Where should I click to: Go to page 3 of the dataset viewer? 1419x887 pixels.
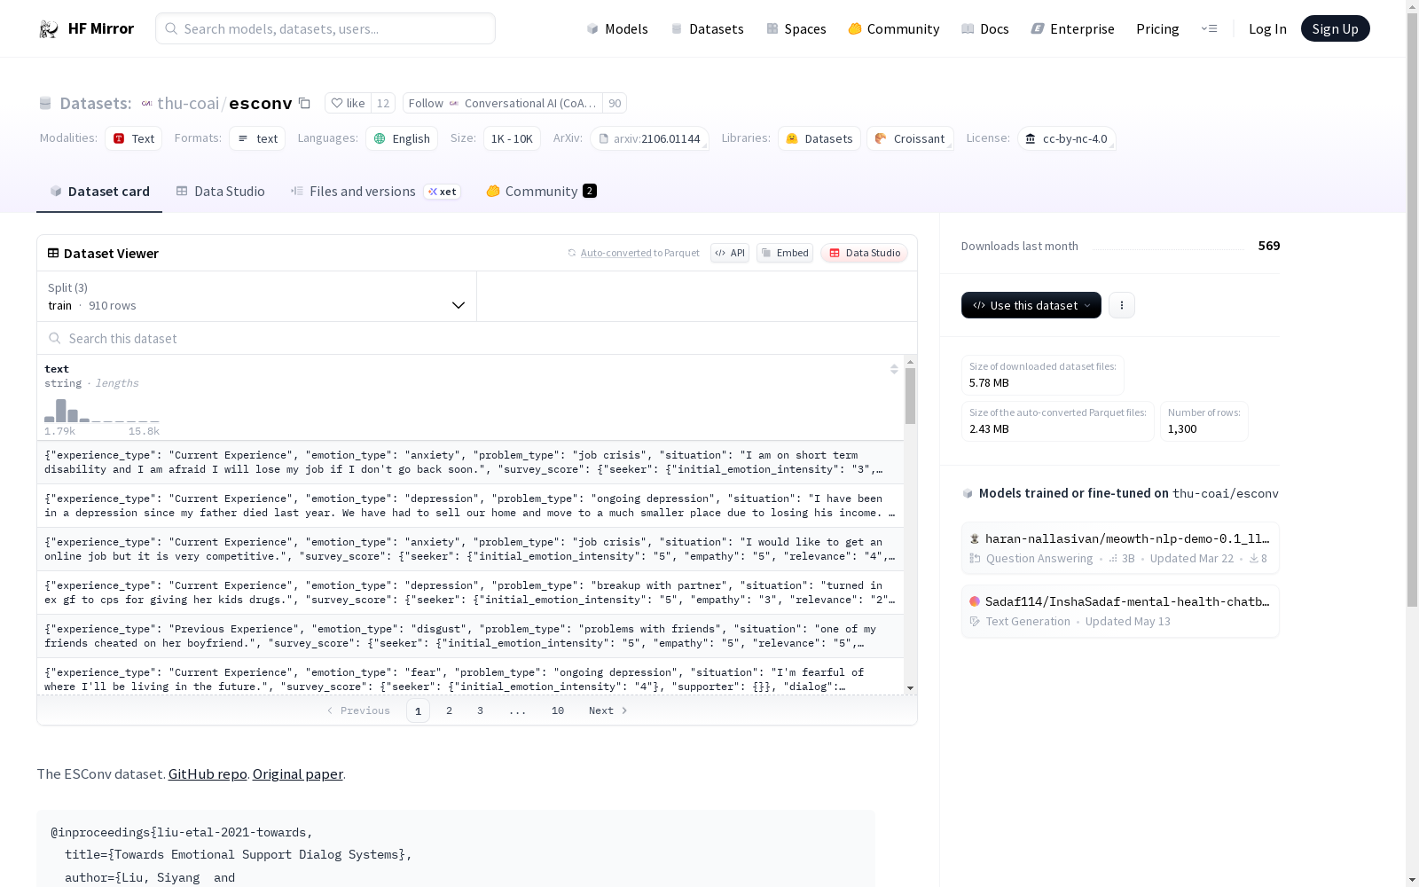point(481,710)
